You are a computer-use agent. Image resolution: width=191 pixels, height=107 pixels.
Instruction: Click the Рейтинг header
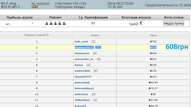(55, 17)
